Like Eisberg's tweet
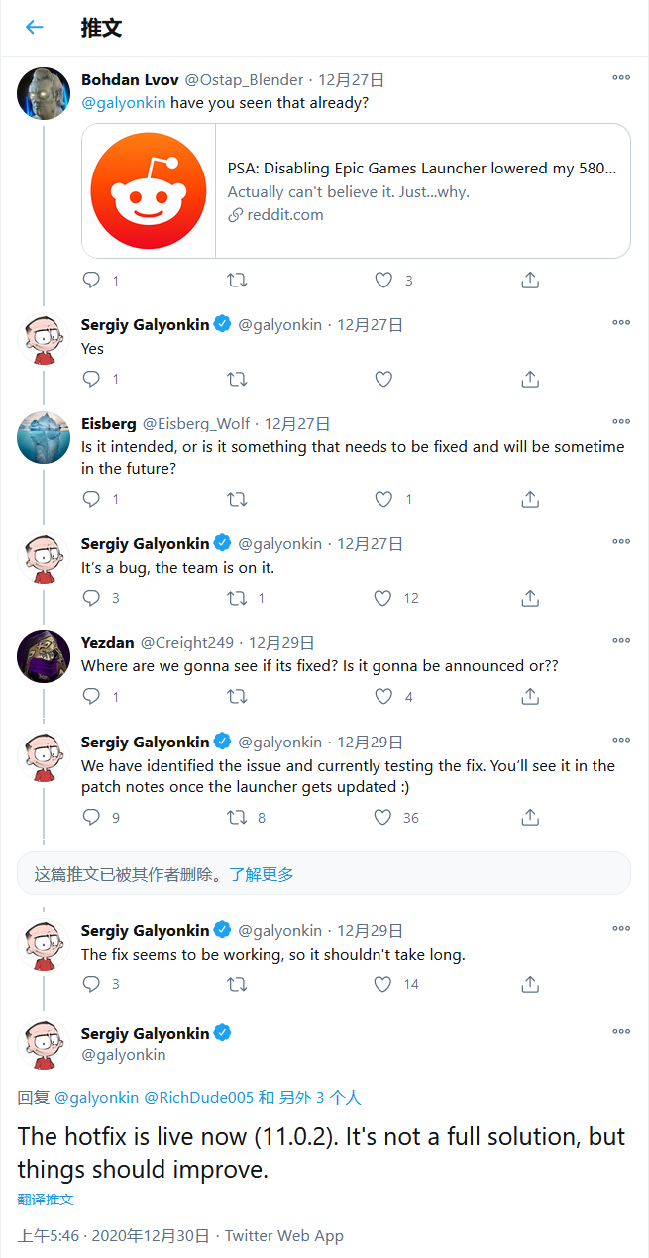Screen dimensions: 649x1258 [x=383, y=499]
